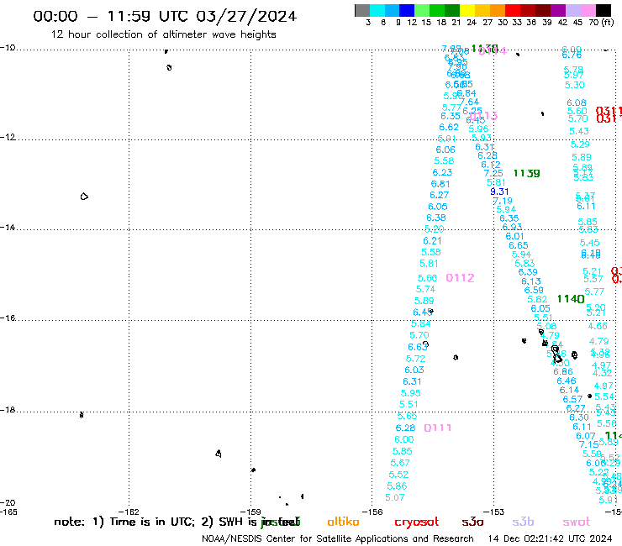Click the orange legend color swatch

pos(497,10)
